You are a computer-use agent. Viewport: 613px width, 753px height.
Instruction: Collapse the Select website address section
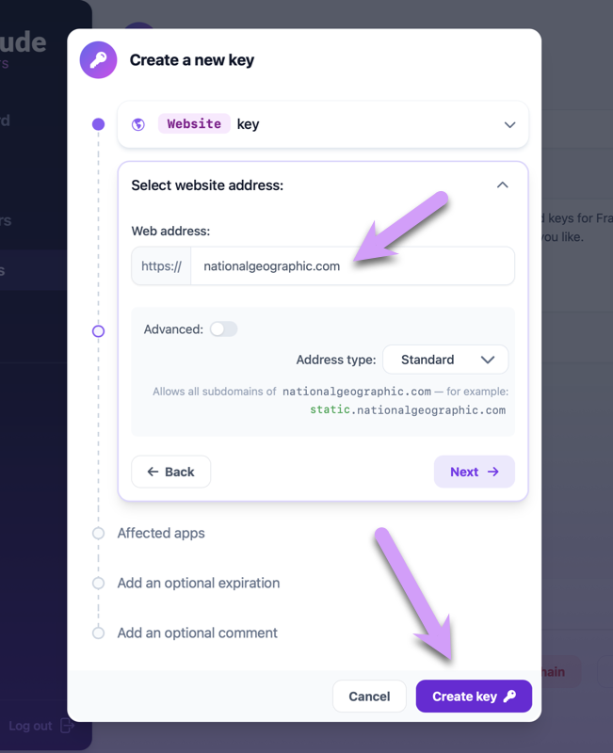[502, 185]
